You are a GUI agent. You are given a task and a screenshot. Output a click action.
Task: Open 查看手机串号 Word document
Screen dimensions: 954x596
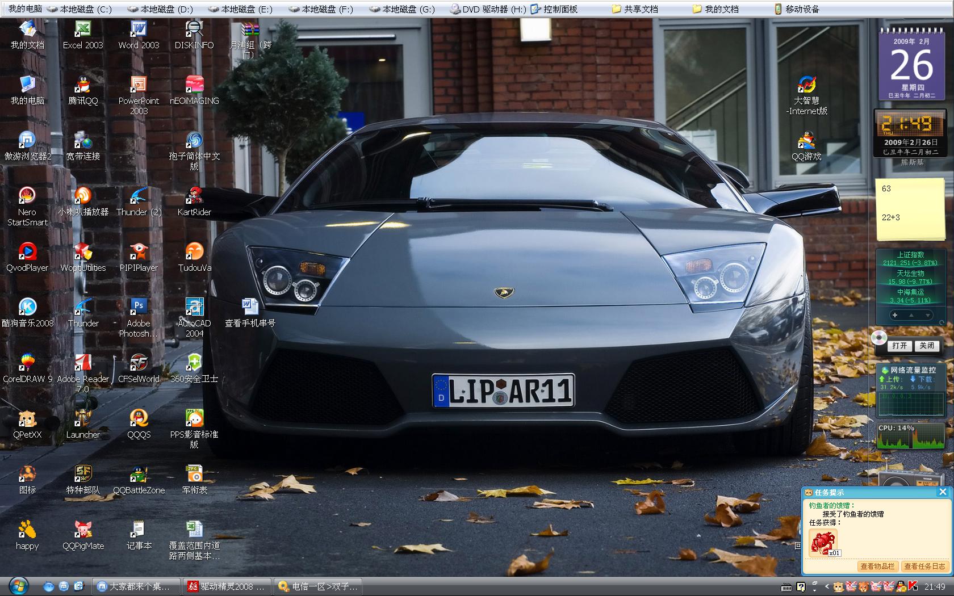pyautogui.click(x=250, y=313)
